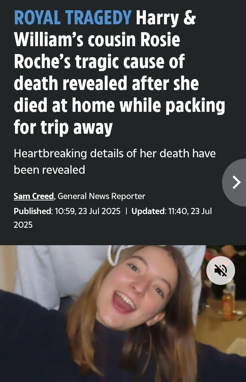Image resolution: width=246 pixels, height=382 pixels.
Task: Select the blue ROYAL TRAGEDY kicker label
Action: [x=73, y=18]
